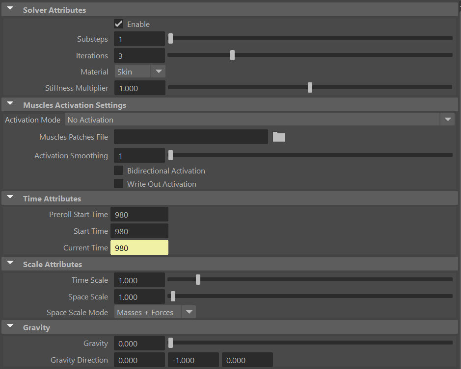Enable Bidirectional Activation
Screen dimensions: 461x369
pyautogui.click(x=118, y=171)
